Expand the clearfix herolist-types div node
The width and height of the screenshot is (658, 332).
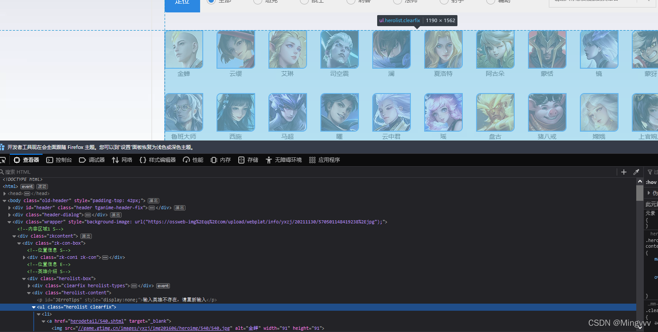point(29,286)
